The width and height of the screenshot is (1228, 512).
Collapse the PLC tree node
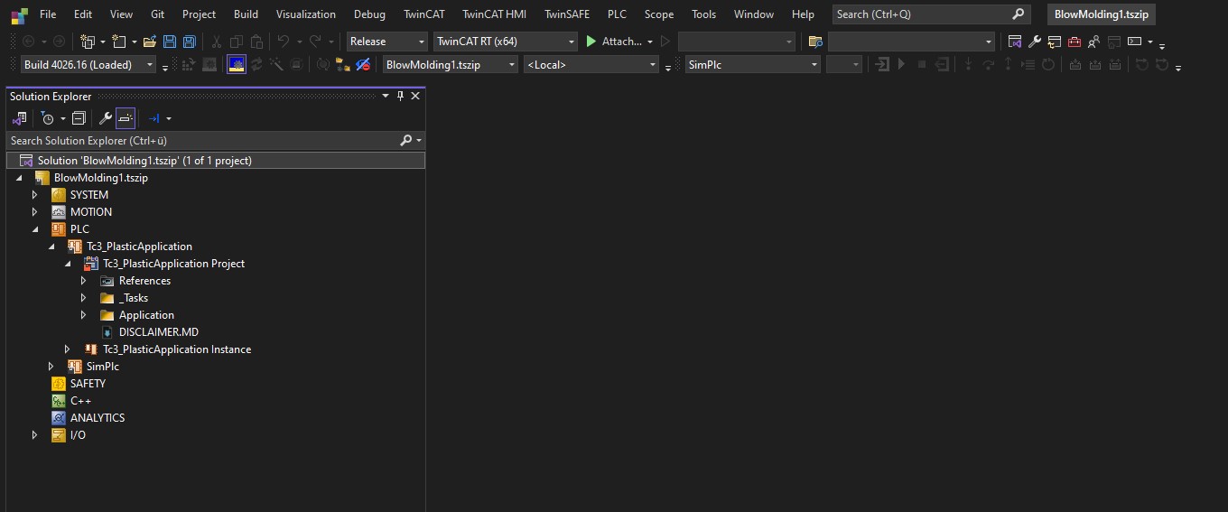35,229
